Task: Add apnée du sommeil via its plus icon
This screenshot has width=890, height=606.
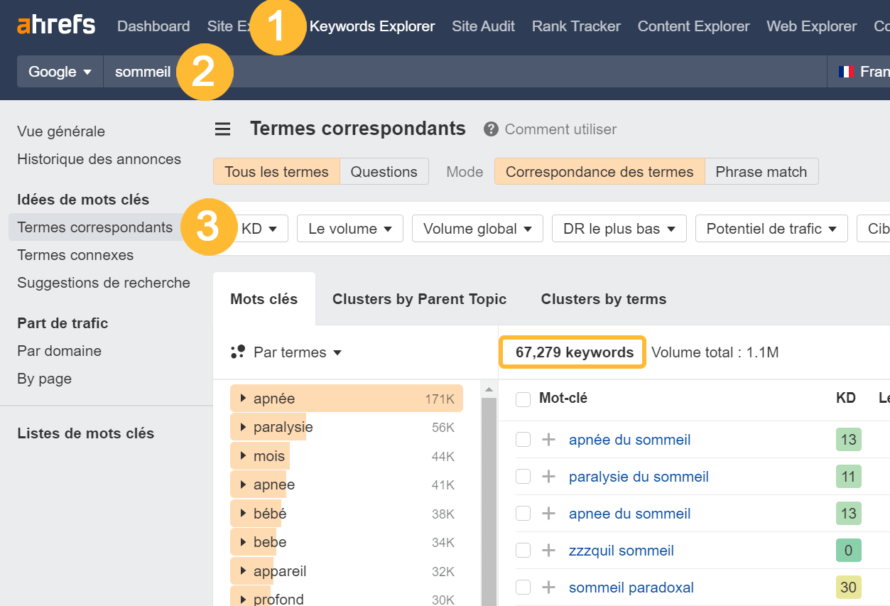Action: (x=547, y=439)
